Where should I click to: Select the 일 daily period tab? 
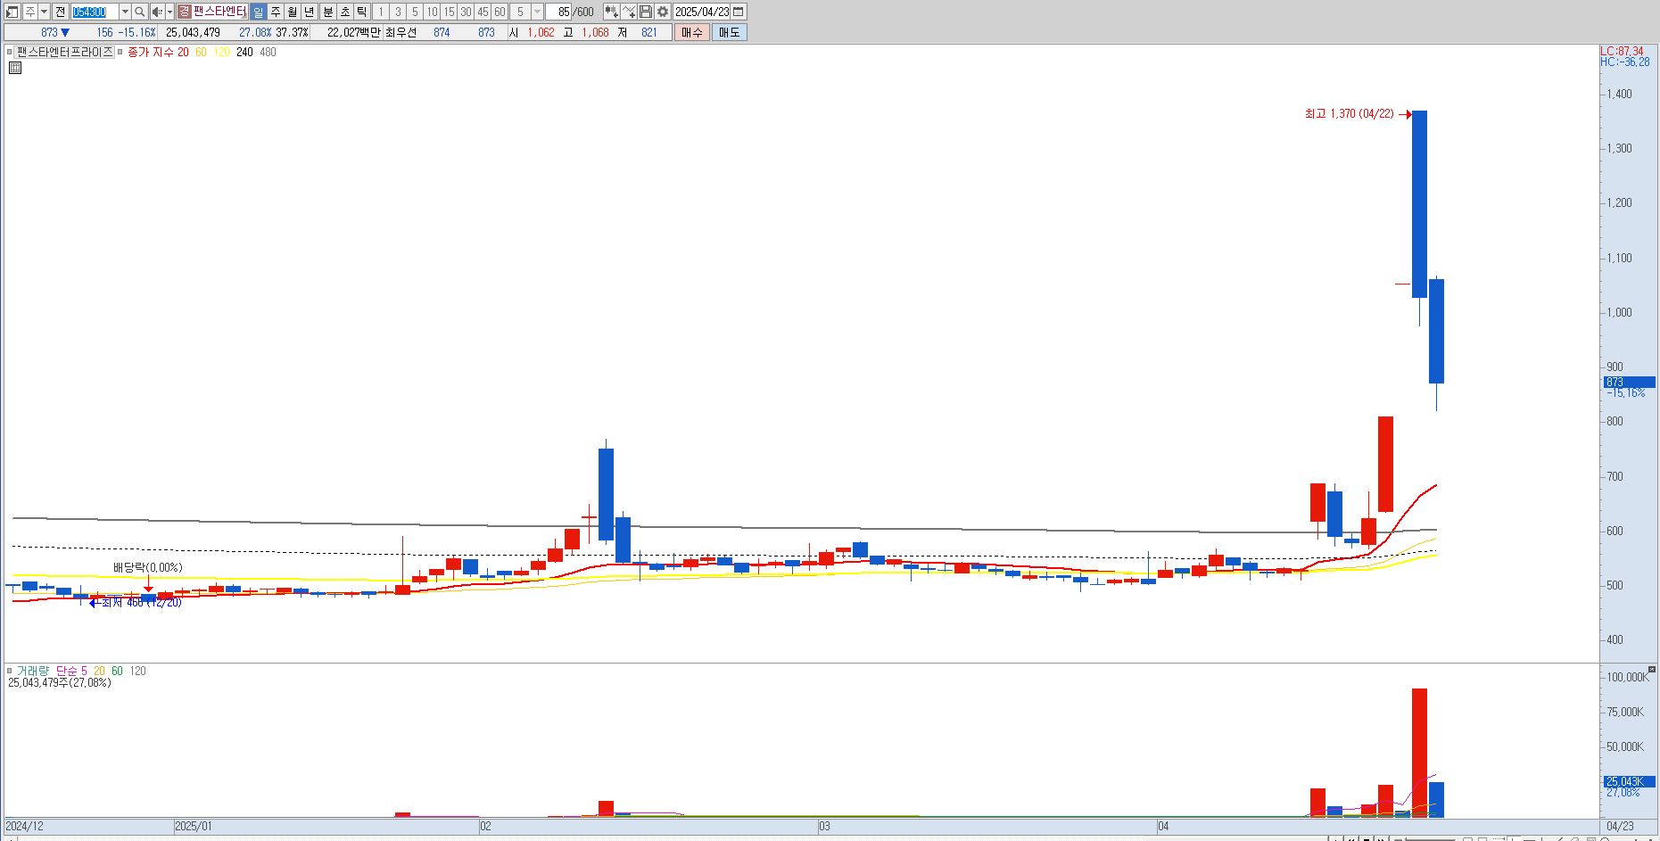[x=258, y=12]
